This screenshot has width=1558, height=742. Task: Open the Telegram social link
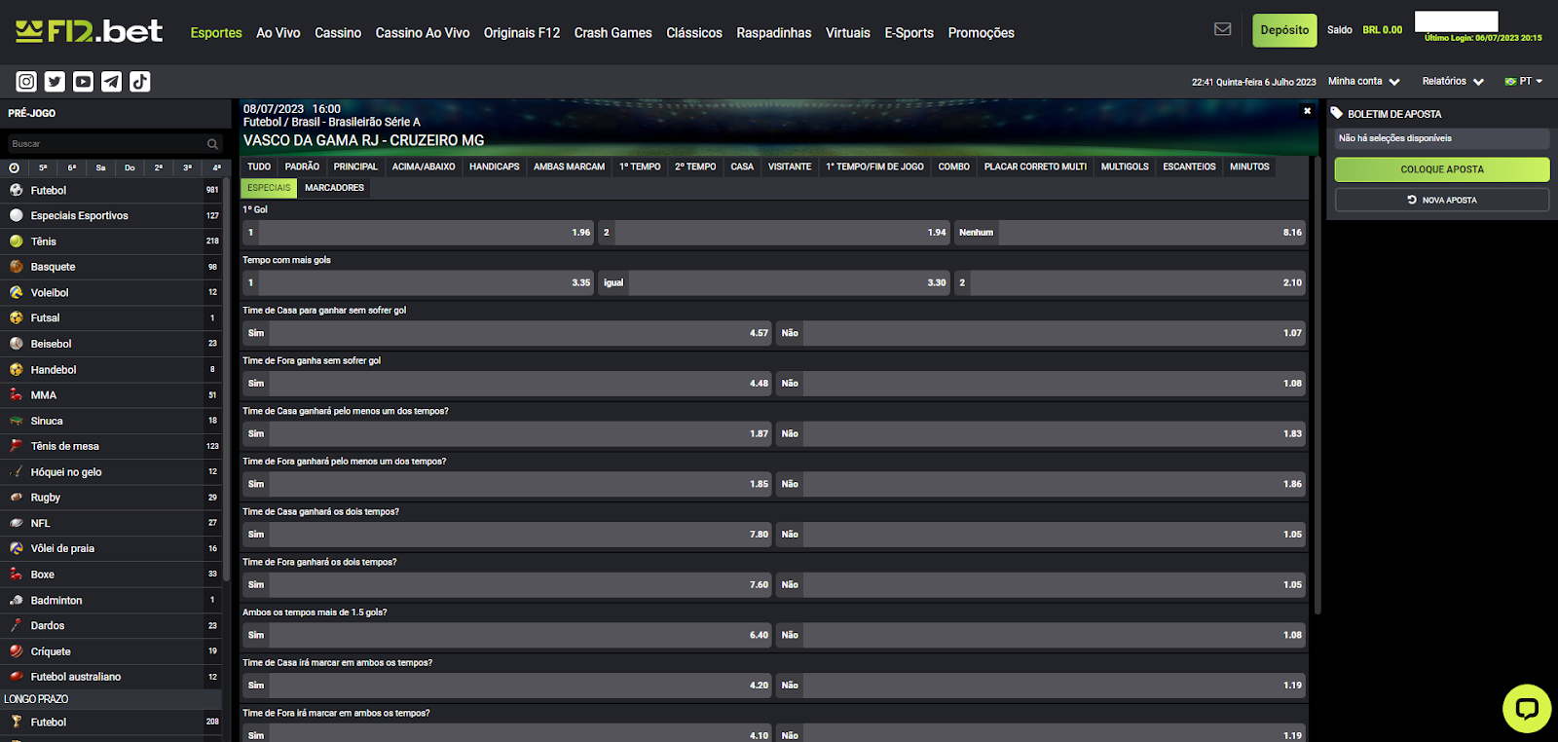(x=111, y=82)
